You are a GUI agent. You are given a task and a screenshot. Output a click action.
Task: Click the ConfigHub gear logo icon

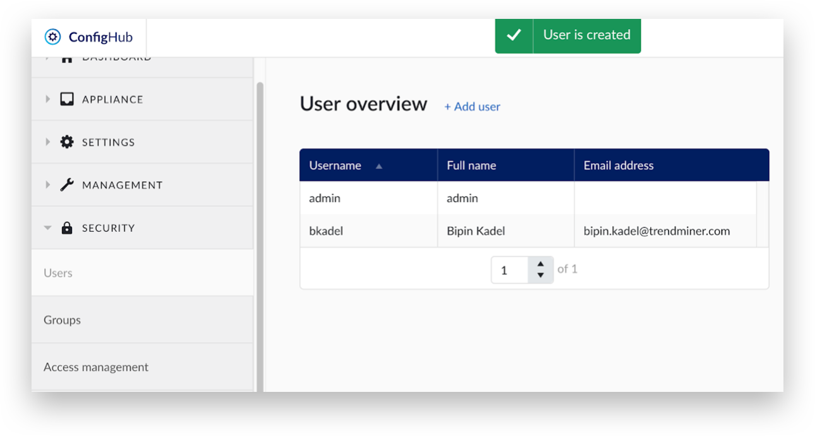[x=52, y=37]
